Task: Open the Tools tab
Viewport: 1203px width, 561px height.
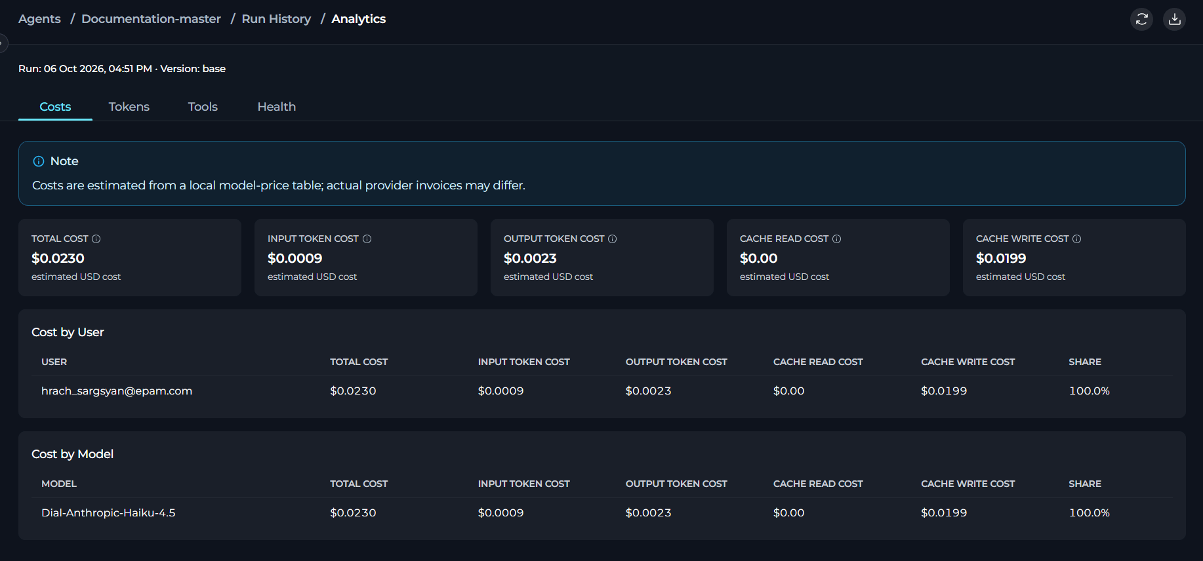Action: click(x=203, y=107)
